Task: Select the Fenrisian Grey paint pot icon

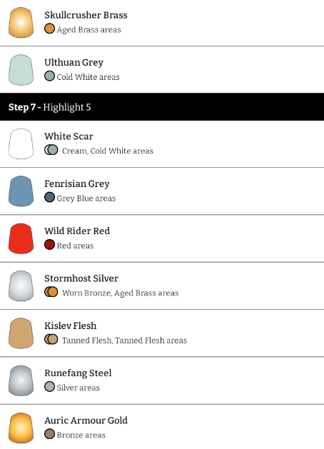Action: tap(21, 191)
